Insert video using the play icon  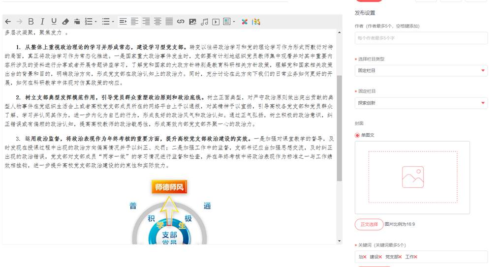tap(216, 22)
